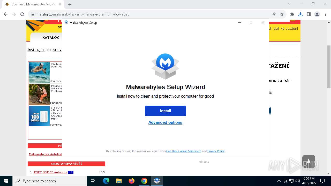Click the Malwarebytes Anti-Mal link on webpage
This screenshot has height=186, width=331.
pyautogui.click(x=46, y=154)
